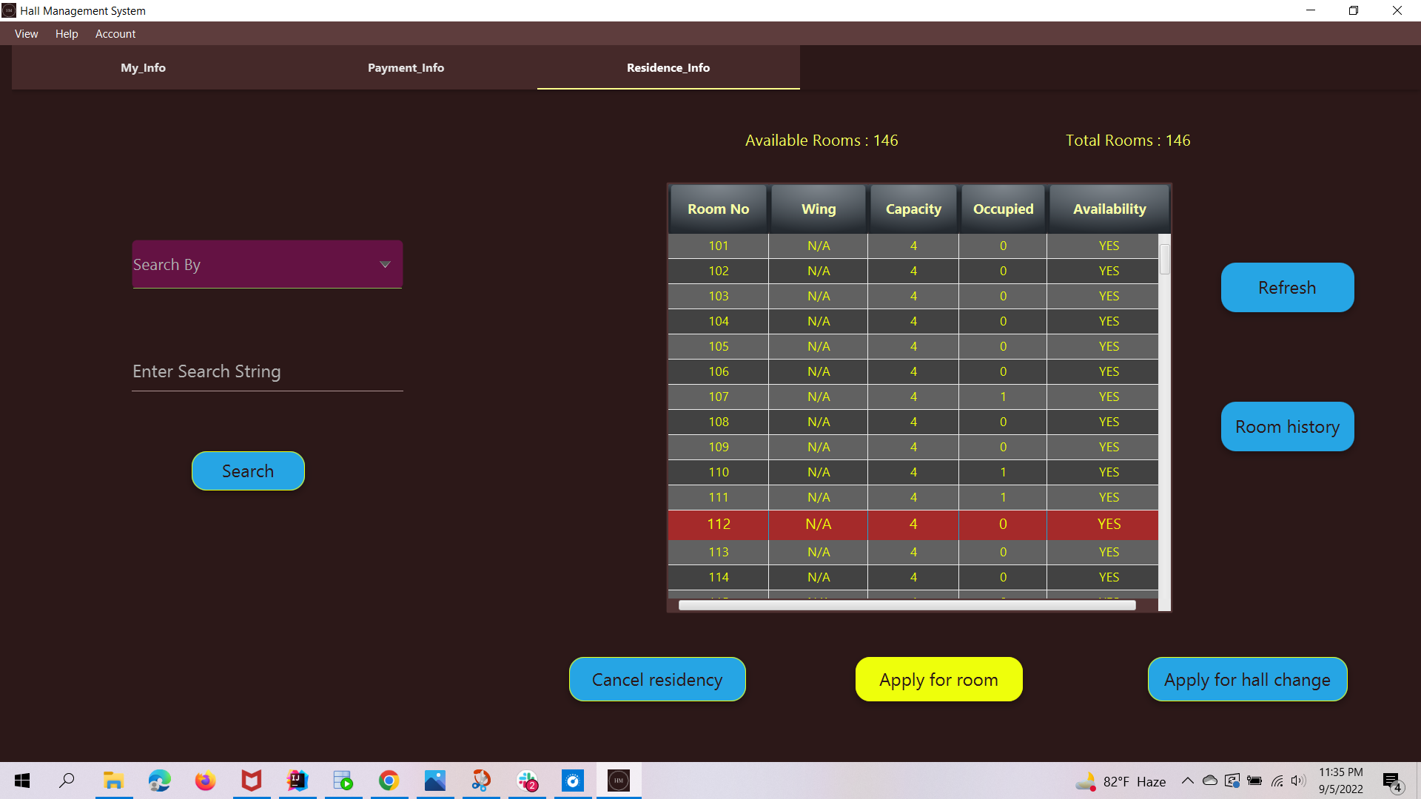This screenshot has height=799, width=1421.
Task: Open Slack with two notifications
Action: 526,781
